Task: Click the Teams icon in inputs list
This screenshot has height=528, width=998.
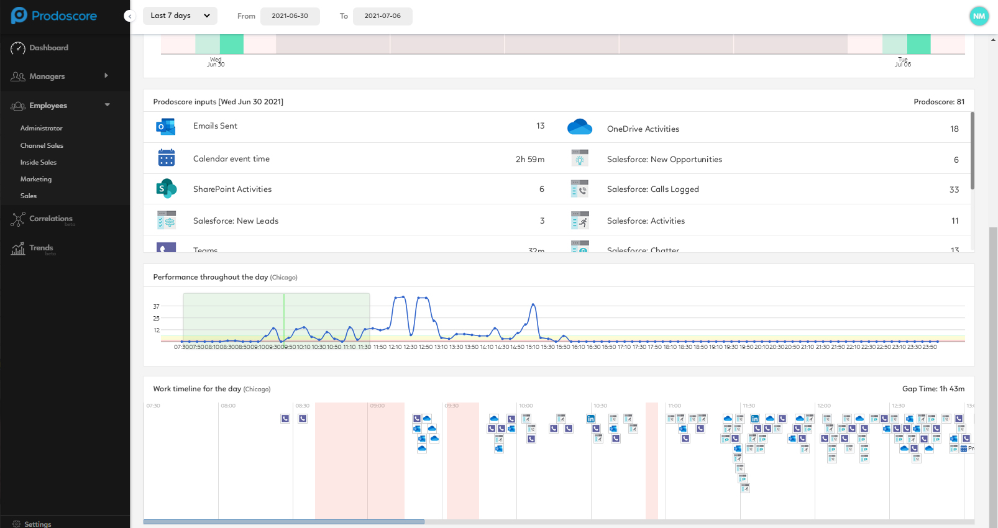Action: 166,247
